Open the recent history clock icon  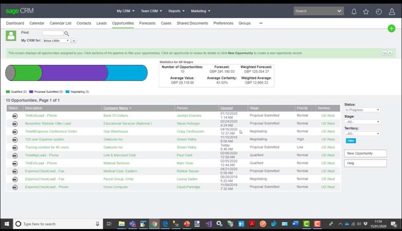[x=379, y=12]
